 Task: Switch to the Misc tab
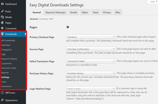pyautogui.click(x=118, y=12)
